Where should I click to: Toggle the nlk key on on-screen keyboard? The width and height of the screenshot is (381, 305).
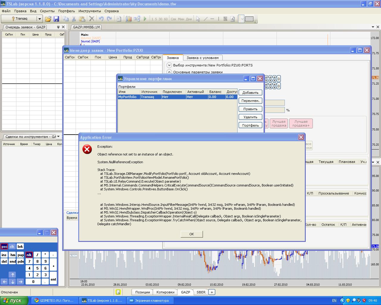pos(29,255)
